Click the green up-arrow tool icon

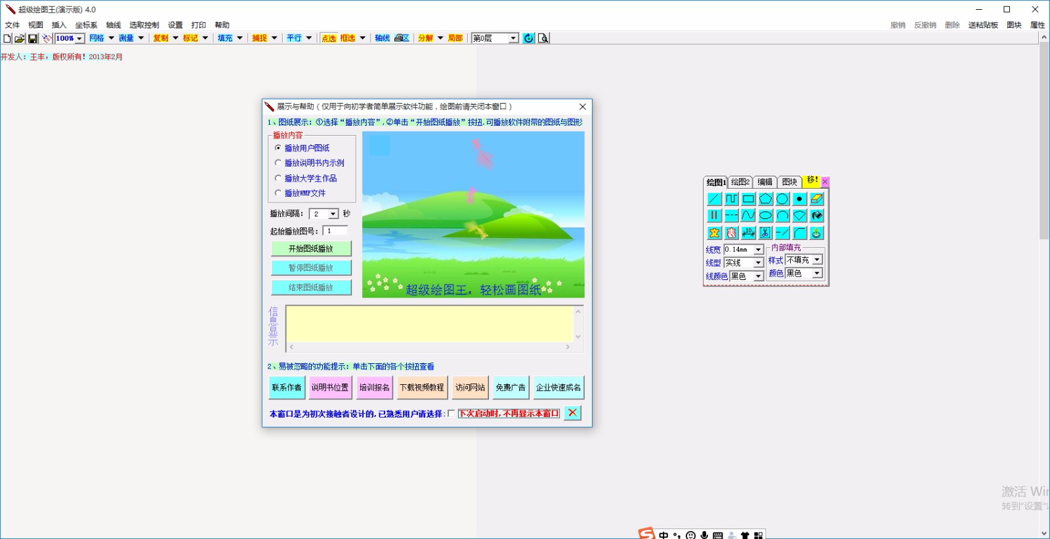click(816, 233)
